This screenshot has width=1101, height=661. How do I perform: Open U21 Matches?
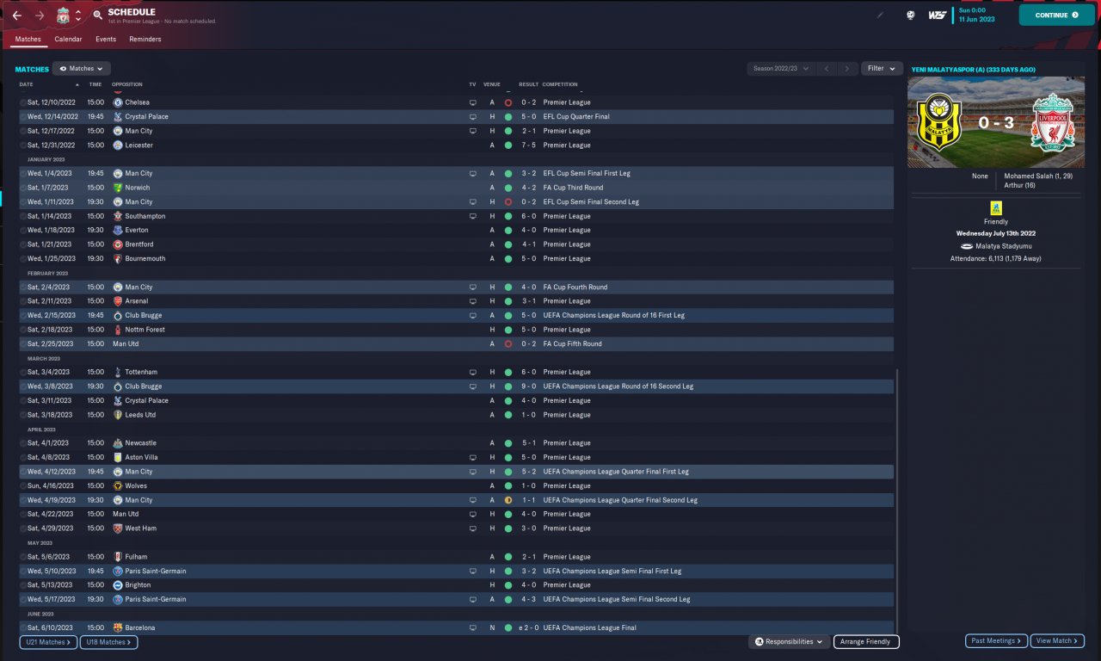(48, 641)
